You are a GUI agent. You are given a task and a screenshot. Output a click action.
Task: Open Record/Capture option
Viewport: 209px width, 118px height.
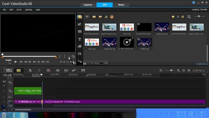pos(49,70)
